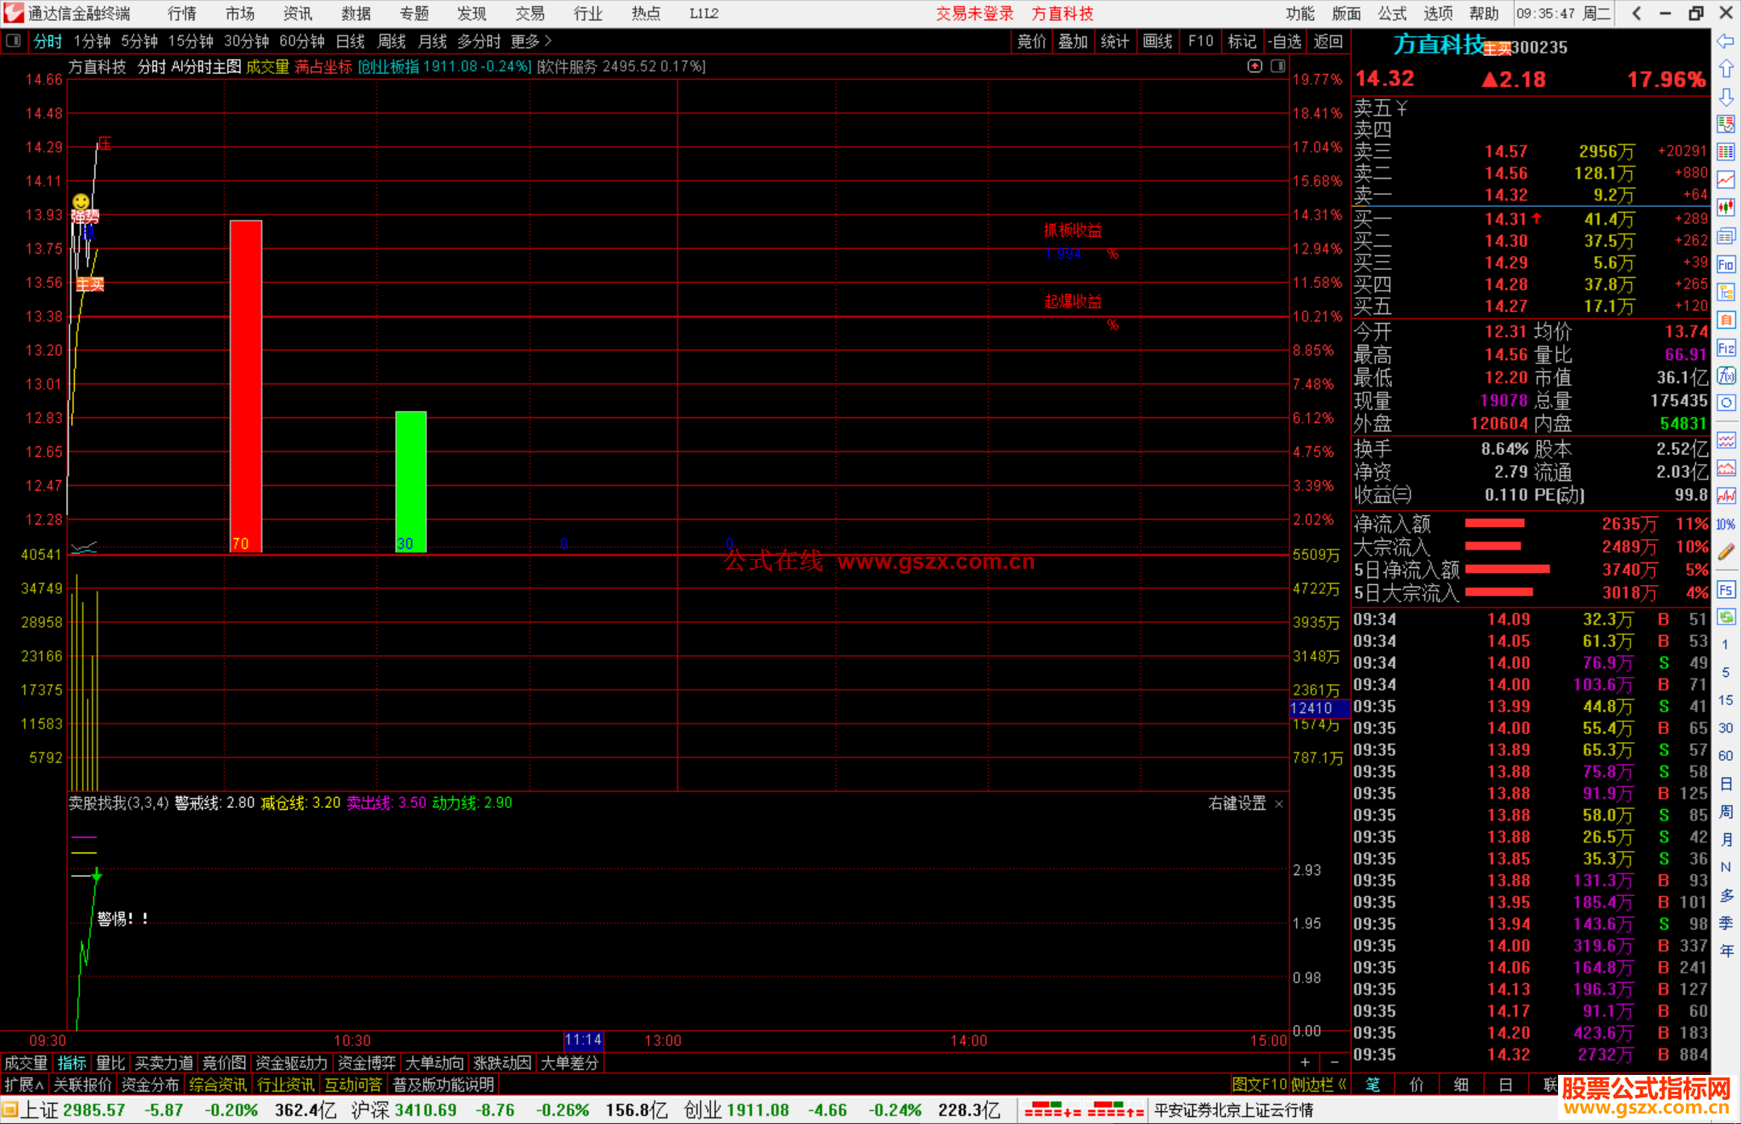1741x1124 pixels.
Task: Switch to the 日线 period tab
Action: click(x=350, y=41)
